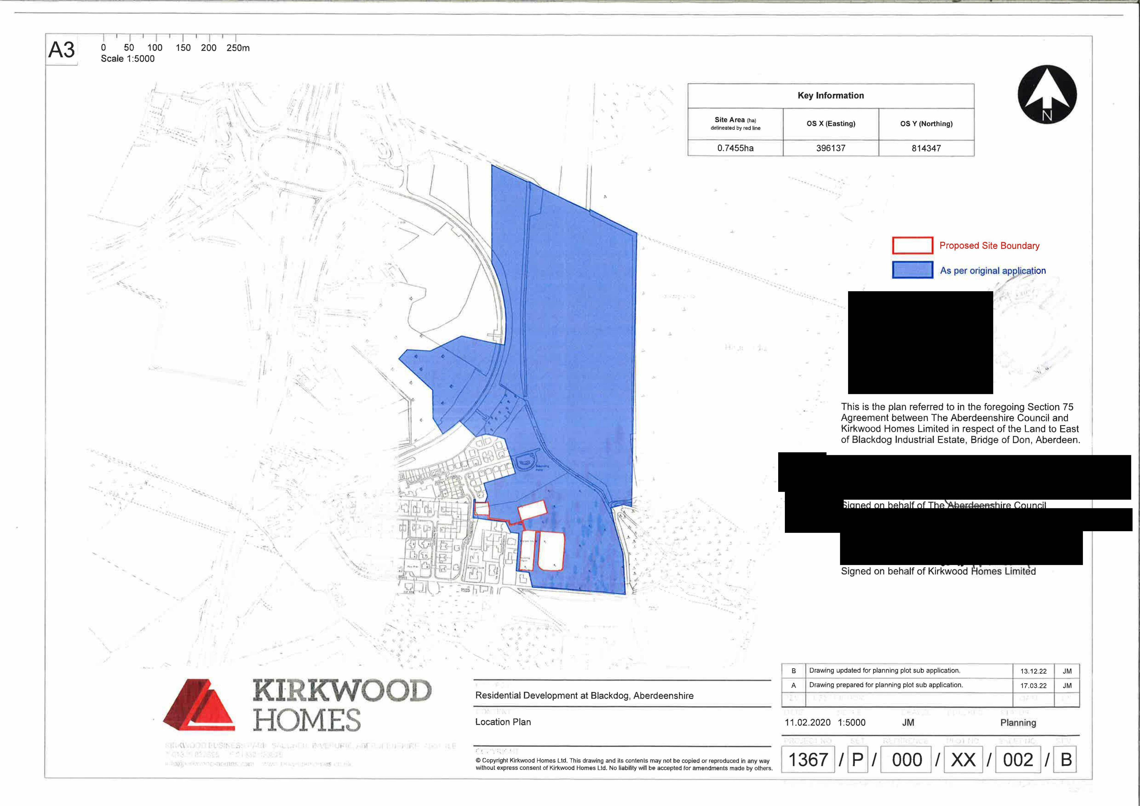Click the 'Proposed Site Boundary' legend label

[x=989, y=246]
